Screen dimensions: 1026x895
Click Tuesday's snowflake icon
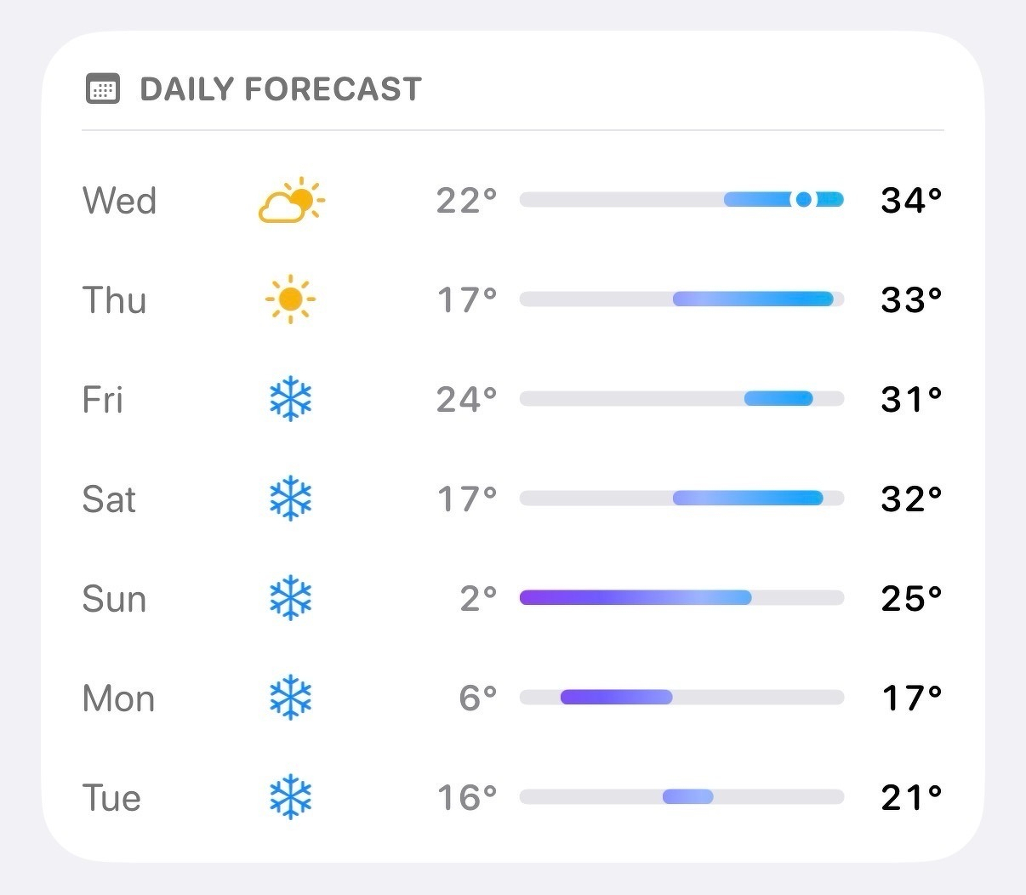tap(290, 797)
